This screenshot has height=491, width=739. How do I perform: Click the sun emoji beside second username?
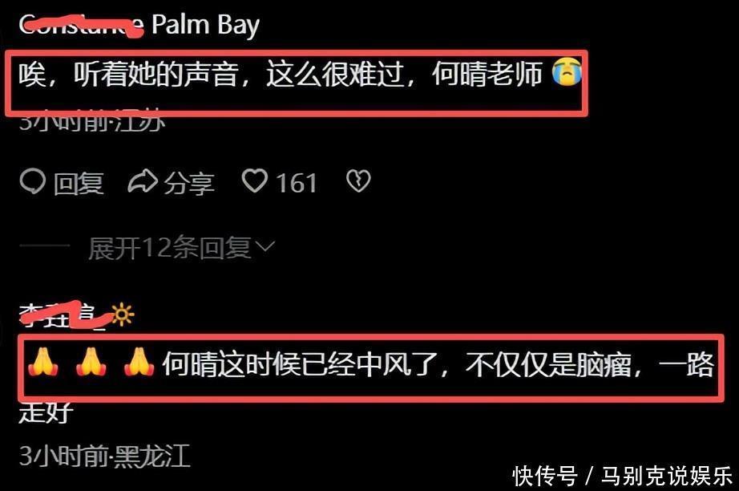pyautogui.click(x=123, y=314)
